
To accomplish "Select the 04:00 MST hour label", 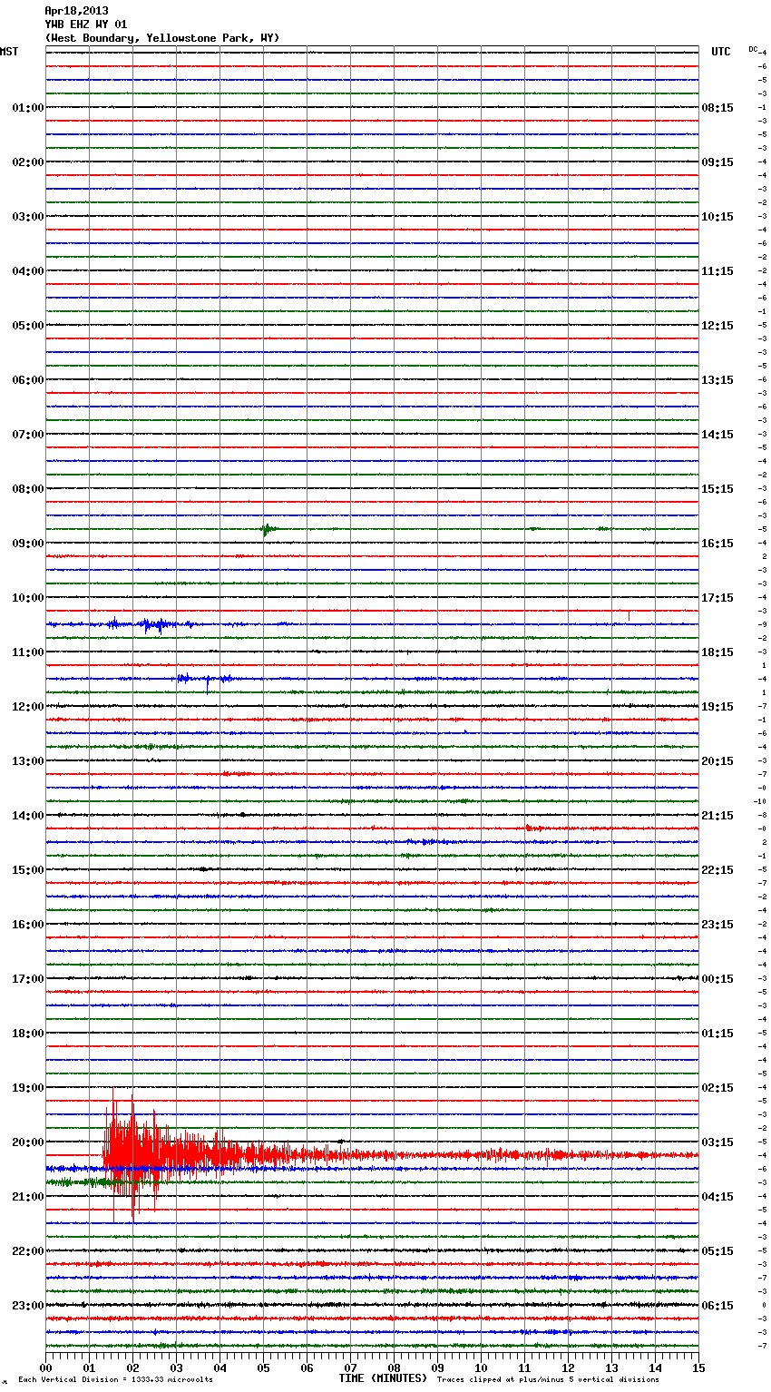I will point(28,271).
